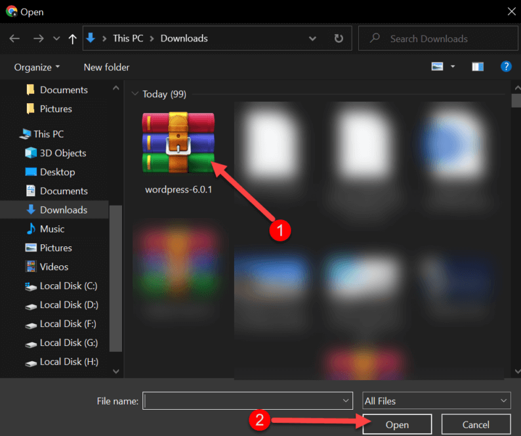The height and width of the screenshot is (436, 521).
Task: Open the File name dropdown arrow
Action: point(346,401)
